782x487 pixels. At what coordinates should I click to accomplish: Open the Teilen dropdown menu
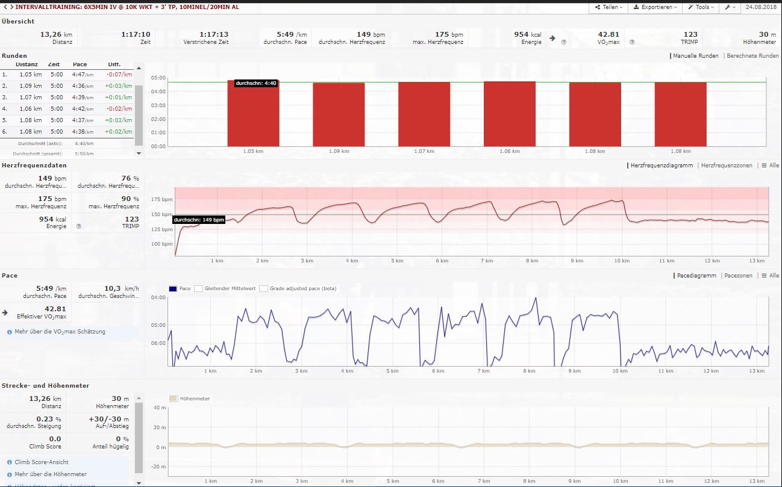607,7
